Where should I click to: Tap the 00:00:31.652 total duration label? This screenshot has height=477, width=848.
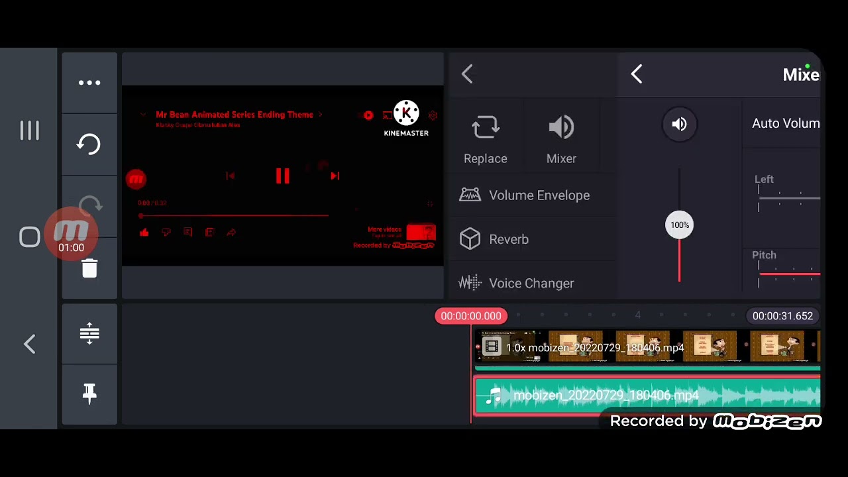(x=782, y=316)
